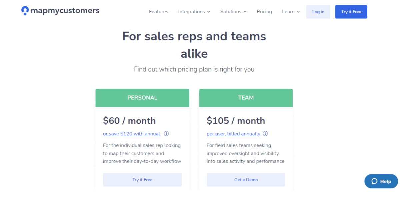404x202 pixels.
Task: Select Try it Free under Personal plan
Action: pyautogui.click(x=142, y=180)
